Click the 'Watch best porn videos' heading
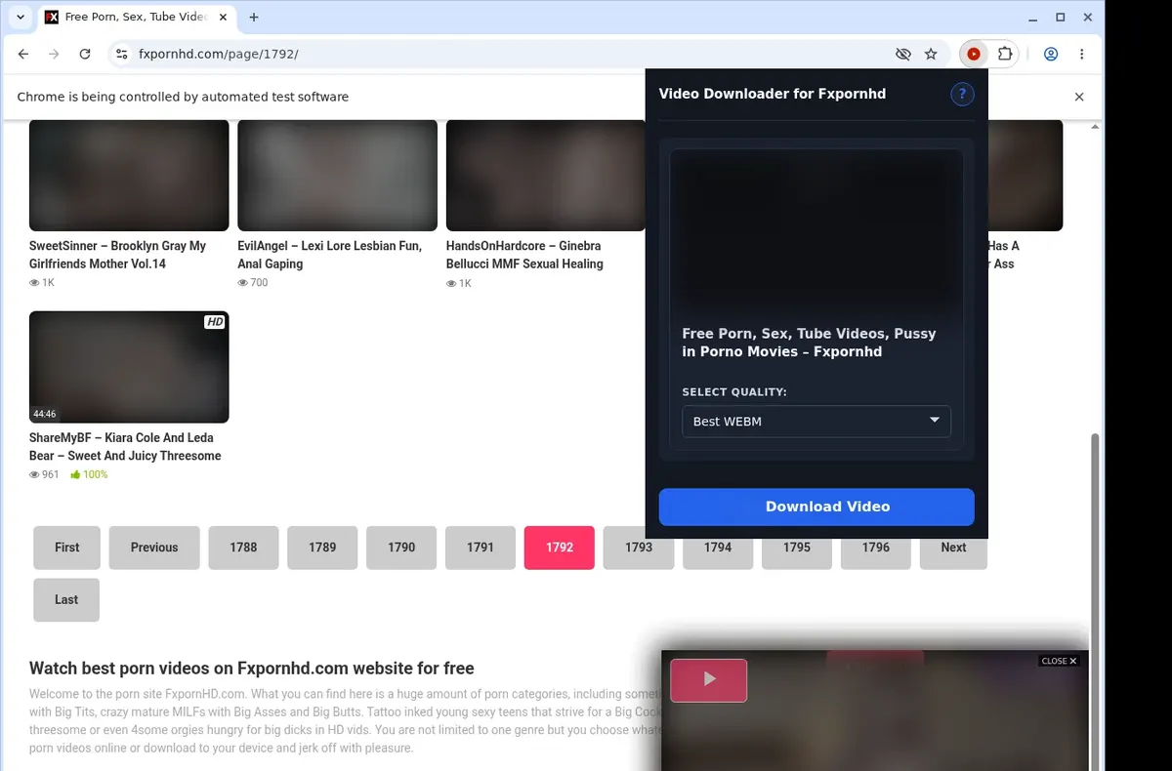Viewport: 1172px width, 771px height. point(251,669)
